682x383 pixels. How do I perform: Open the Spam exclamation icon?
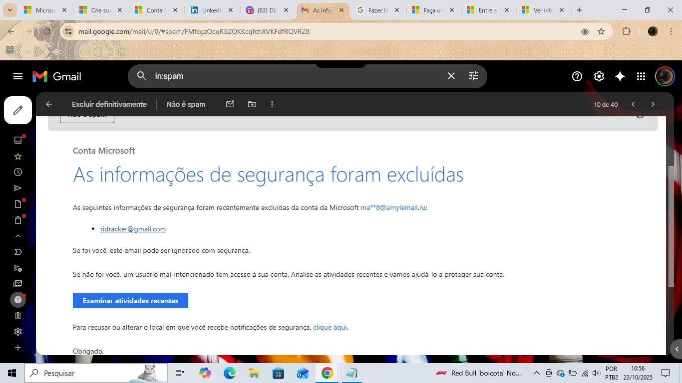coord(18,300)
